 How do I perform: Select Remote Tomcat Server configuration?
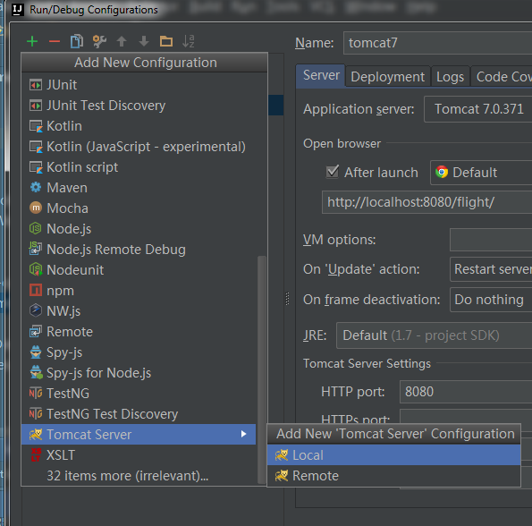(x=393, y=476)
